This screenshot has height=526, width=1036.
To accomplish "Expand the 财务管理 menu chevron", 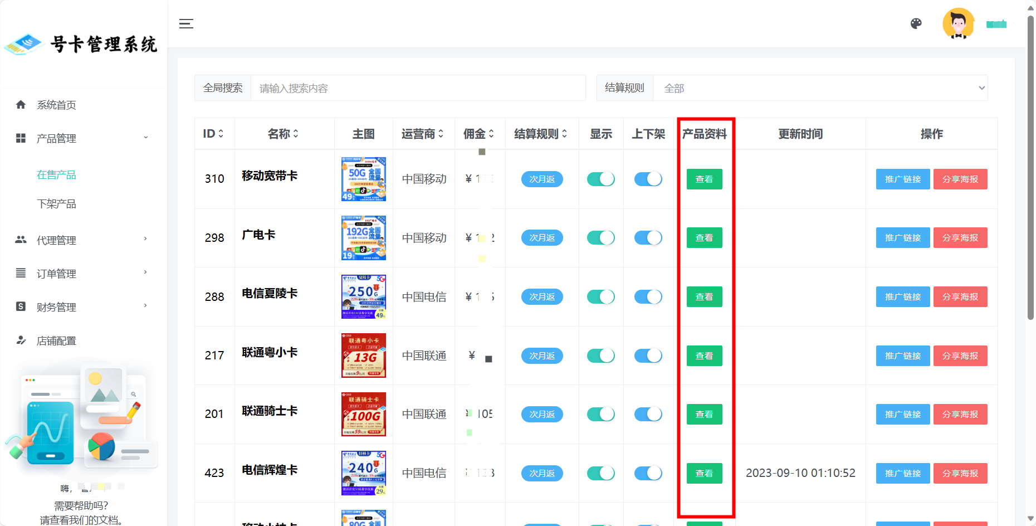I will 146,306.
